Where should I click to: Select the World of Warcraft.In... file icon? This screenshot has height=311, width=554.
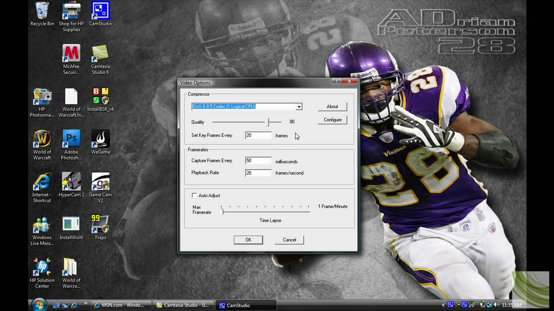click(x=71, y=102)
